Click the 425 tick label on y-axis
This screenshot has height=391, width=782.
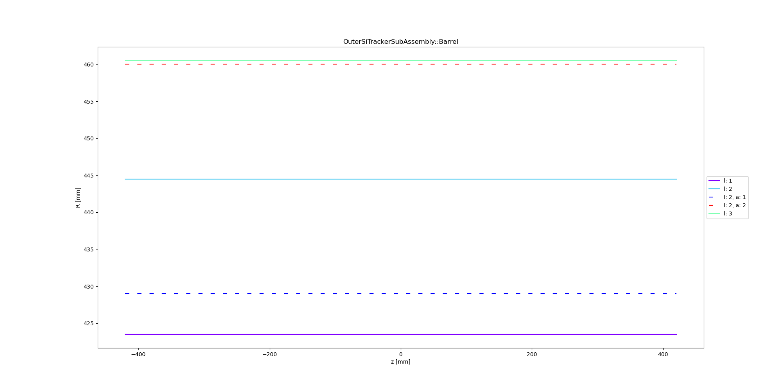(88, 324)
